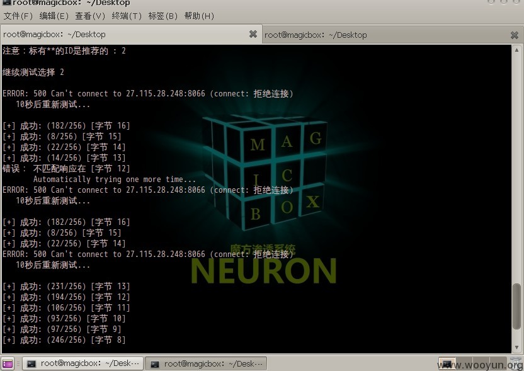This screenshot has height=371, width=524.
Task: Close the first terminal tab
Action: (253, 34)
